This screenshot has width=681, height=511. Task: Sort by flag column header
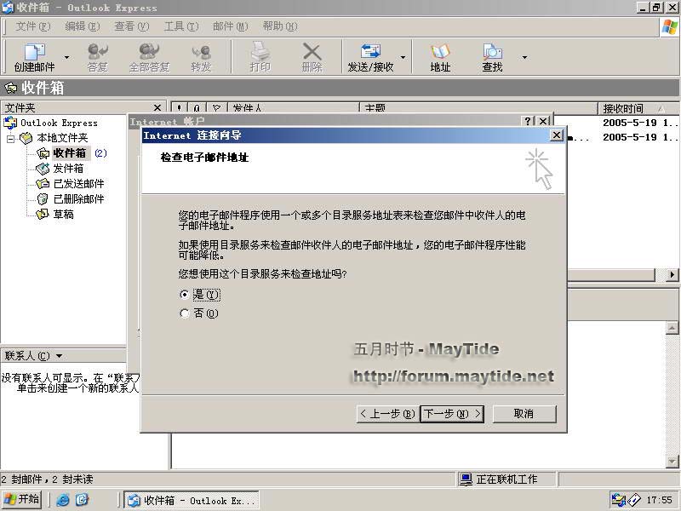(217, 108)
